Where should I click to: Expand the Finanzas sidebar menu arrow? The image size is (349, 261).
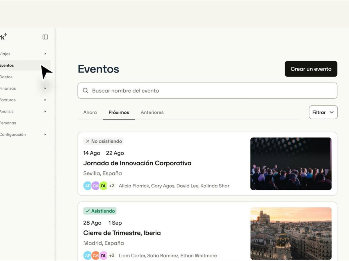click(45, 88)
